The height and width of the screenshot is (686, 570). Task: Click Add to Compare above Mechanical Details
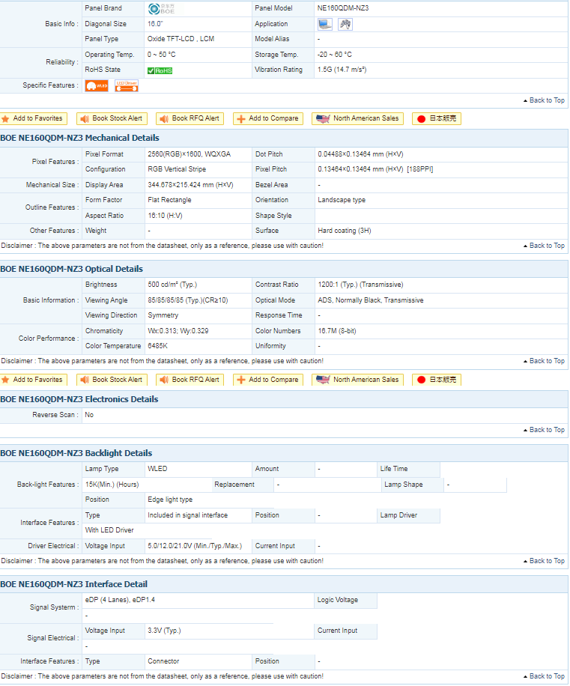tap(268, 118)
